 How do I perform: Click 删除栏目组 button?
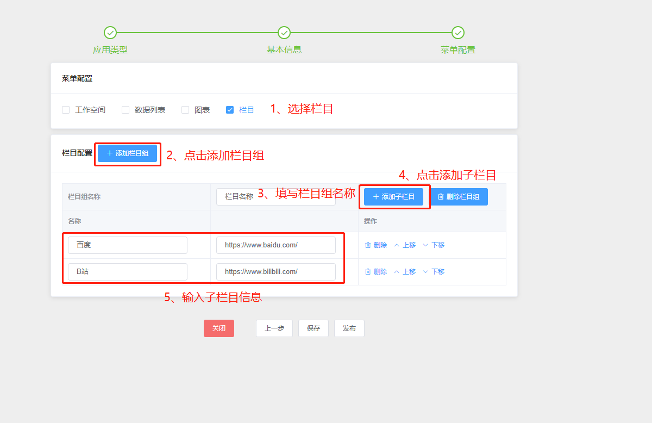tap(459, 197)
